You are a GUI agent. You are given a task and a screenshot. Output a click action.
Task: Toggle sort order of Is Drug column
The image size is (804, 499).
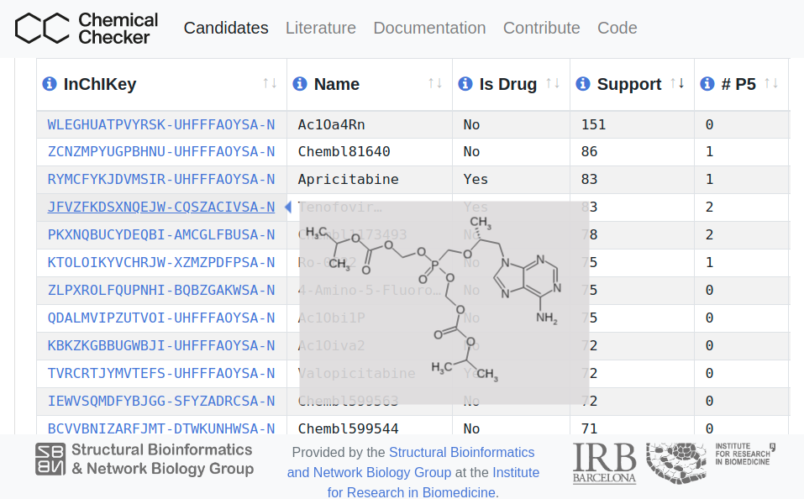[x=553, y=83]
